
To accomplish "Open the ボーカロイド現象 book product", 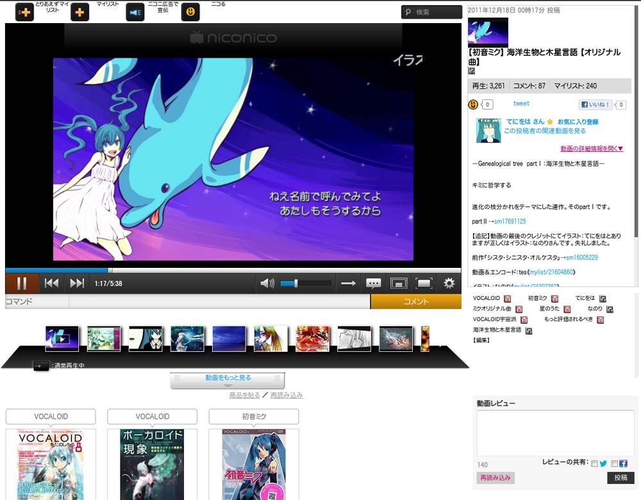I will pos(152,465).
